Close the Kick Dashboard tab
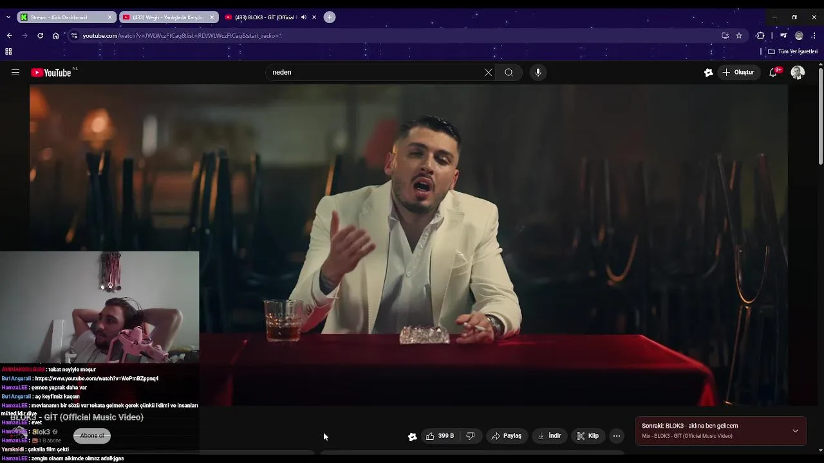The image size is (824, 463). coord(109,17)
